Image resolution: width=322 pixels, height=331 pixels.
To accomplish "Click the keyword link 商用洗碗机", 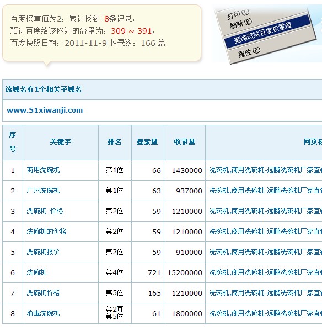I will coord(43,170).
